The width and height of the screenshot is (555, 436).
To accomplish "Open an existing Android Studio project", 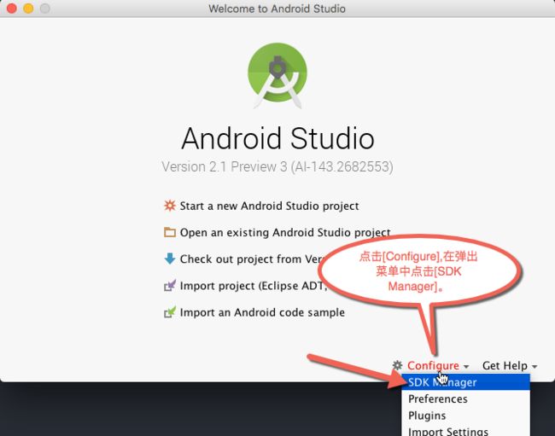I will 285,233.
